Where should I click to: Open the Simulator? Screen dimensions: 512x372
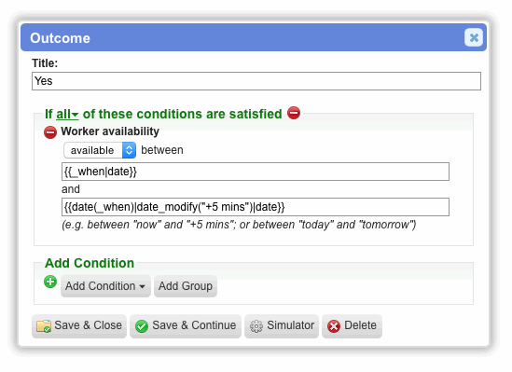282,326
